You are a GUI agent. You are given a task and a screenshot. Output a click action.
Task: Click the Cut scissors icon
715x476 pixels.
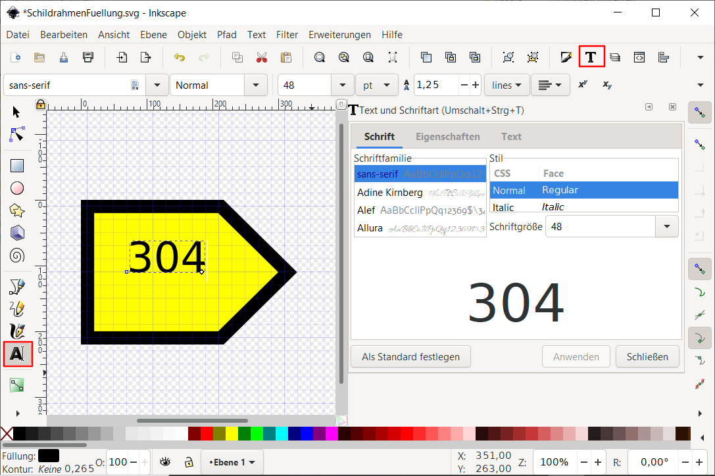[x=262, y=57]
